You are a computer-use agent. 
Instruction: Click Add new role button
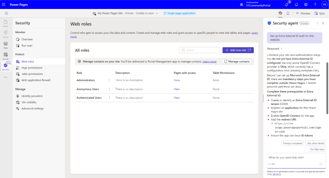click(238, 50)
